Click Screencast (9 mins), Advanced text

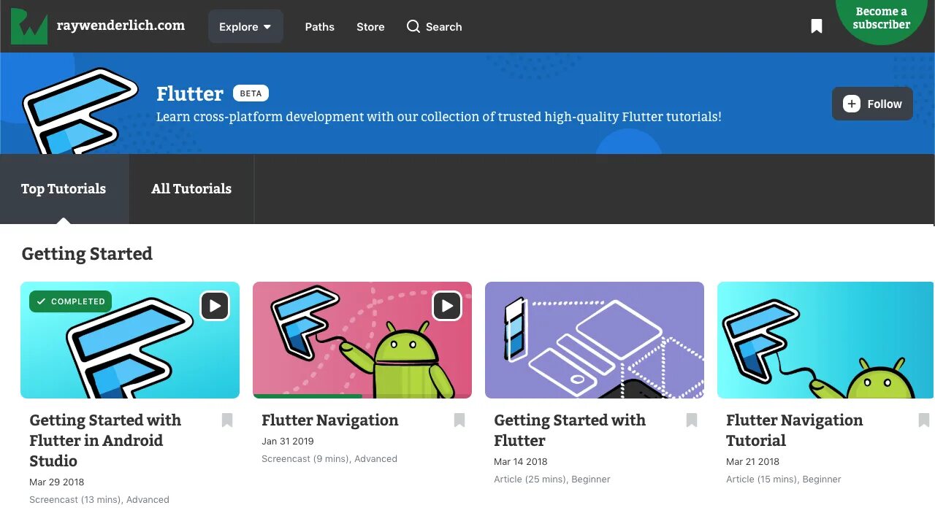[329, 459]
